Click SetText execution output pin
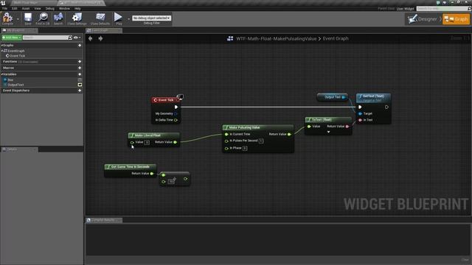The image size is (472, 265). [x=386, y=107]
